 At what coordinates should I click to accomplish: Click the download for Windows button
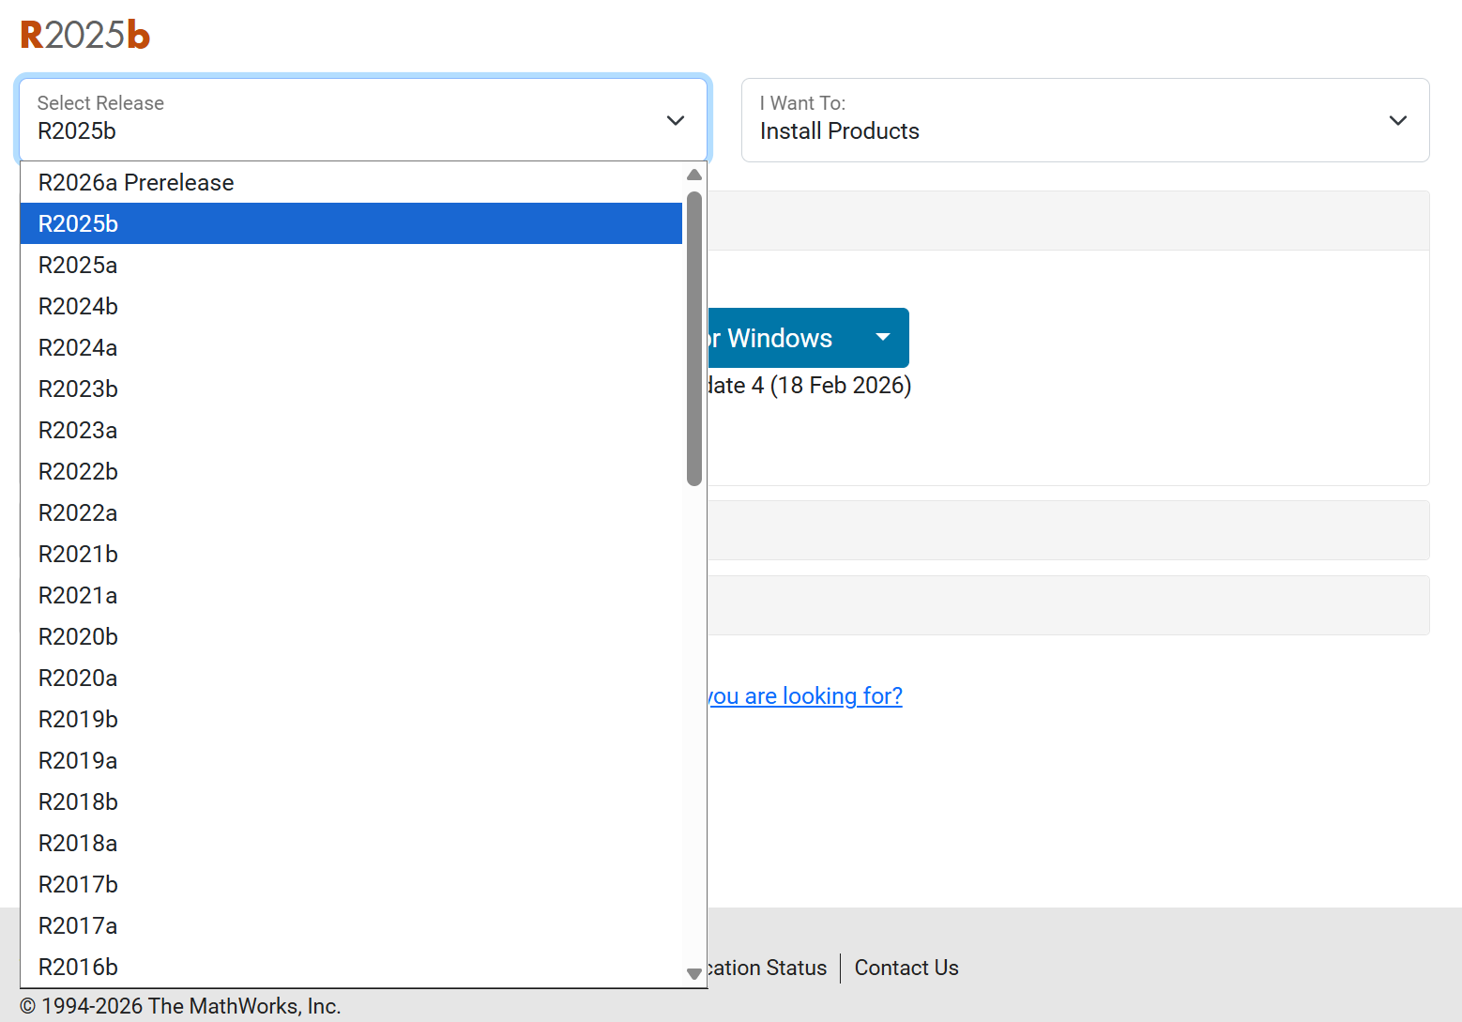click(781, 338)
